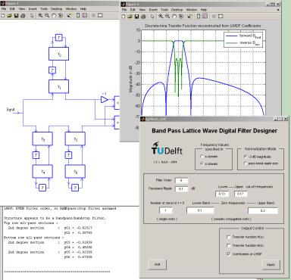Click New Figure icon in Figure 4 toolbar
Image resolution: width=291 pixels, height=280 pixels.
(x=124, y=17)
